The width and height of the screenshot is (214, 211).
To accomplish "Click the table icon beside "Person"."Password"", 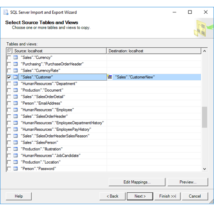I will 16,169.
